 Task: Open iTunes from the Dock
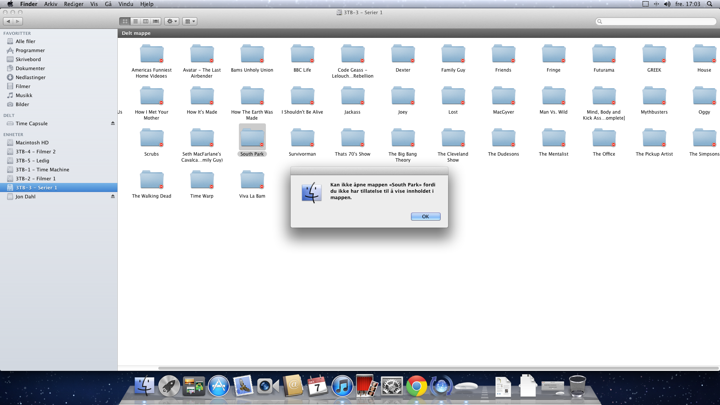click(x=342, y=386)
